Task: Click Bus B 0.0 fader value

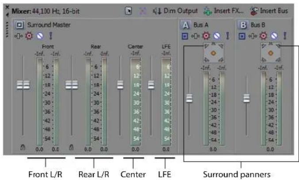Action: pos(270,149)
